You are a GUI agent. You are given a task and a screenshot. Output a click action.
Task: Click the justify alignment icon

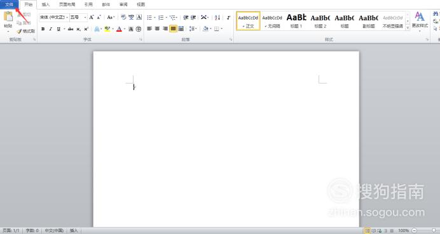pos(173,29)
